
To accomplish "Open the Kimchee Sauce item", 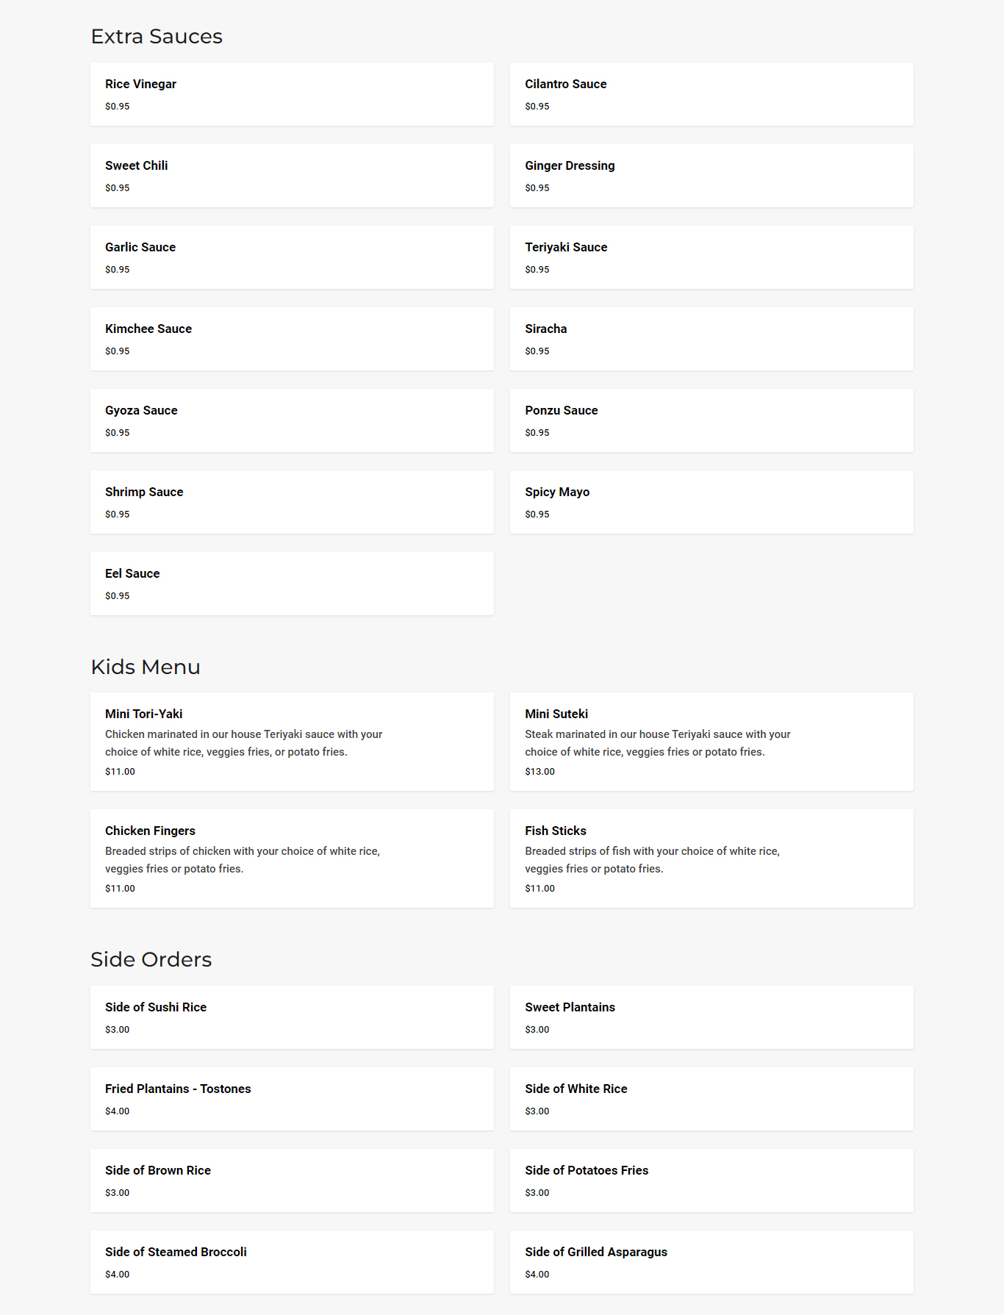I will click(292, 339).
